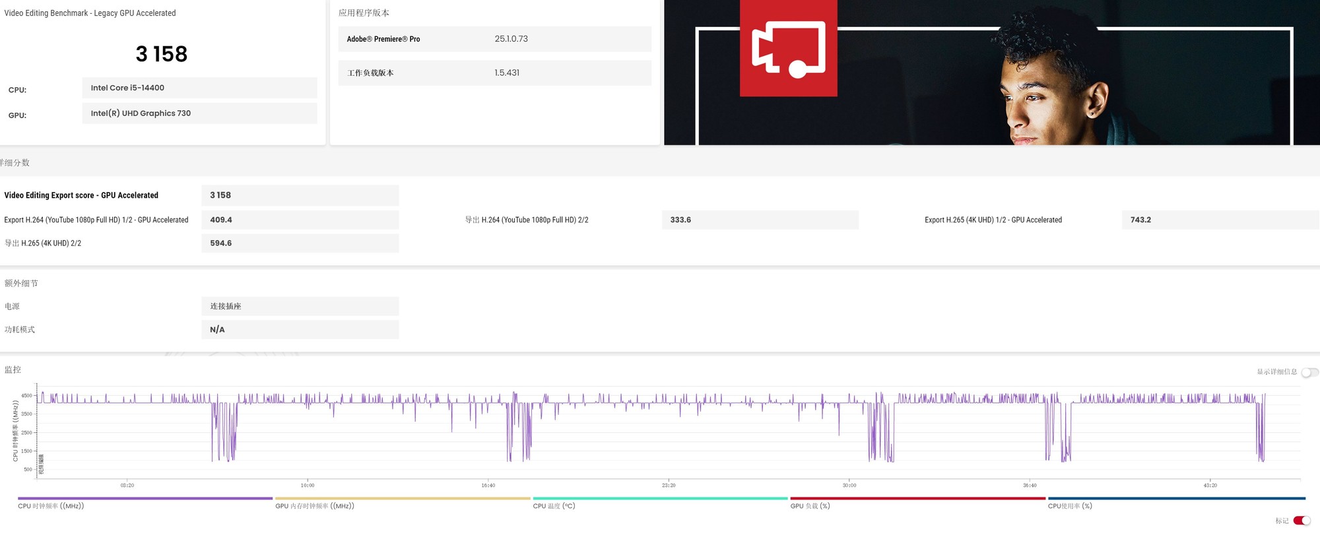The width and height of the screenshot is (1320, 545).
Task: Click the 视频编辑 marker at chart start
Action: (41, 464)
